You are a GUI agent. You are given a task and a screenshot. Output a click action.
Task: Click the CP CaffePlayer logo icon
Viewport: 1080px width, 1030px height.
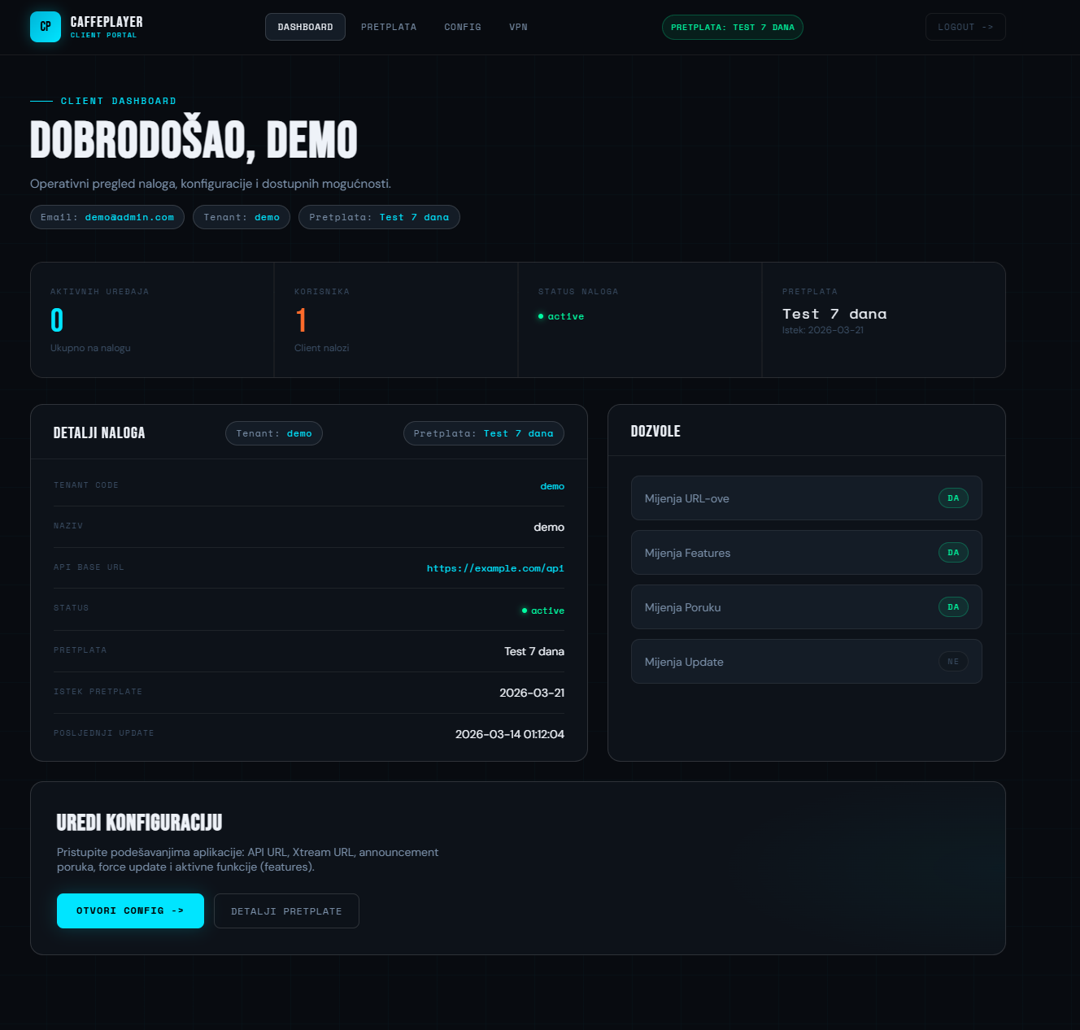[46, 27]
